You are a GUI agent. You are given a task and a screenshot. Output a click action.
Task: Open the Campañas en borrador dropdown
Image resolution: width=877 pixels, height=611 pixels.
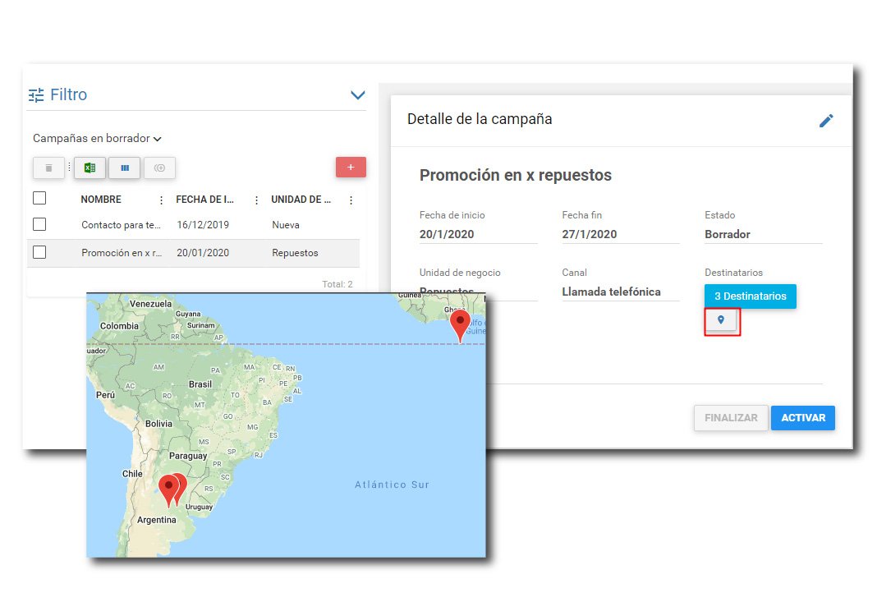[x=97, y=138]
